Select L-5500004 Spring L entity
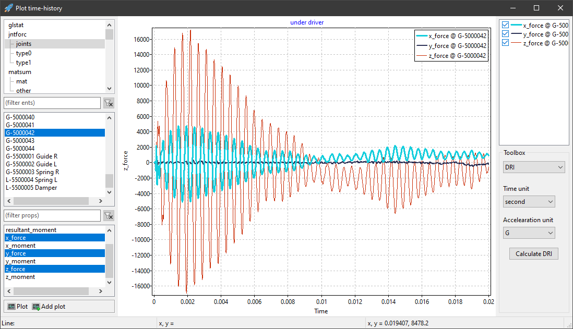Viewport: 573px width, 329px height. [x=55, y=180]
